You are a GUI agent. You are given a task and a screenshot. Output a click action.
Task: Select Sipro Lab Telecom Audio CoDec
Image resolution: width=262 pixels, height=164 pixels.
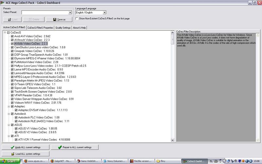[38, 88]
